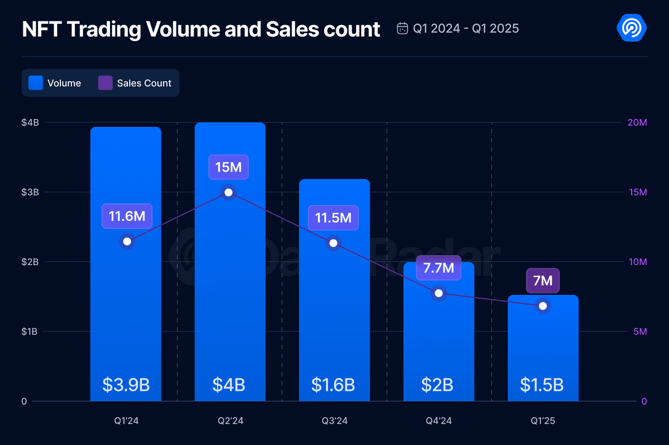Viewport: 669px width, 445px height.
Task: Click the purple Sales Count swatch
Action: 105,83
